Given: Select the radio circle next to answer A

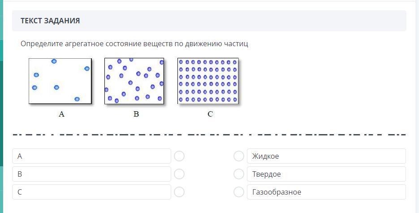Looking at the screenshot, I should [179, 156].
